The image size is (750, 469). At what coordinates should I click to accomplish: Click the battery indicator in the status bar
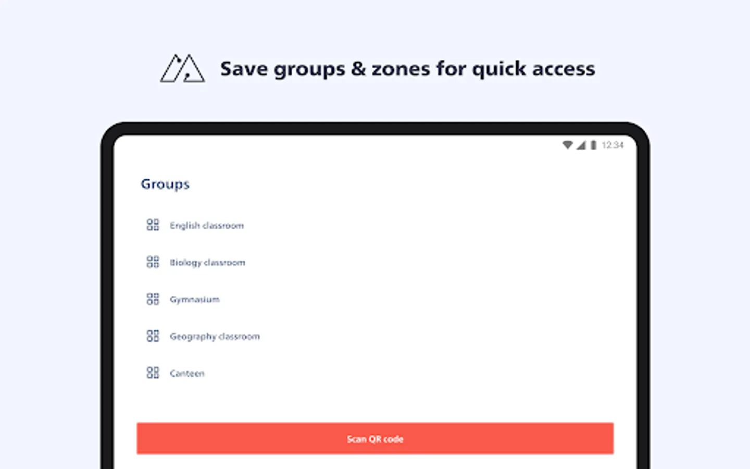point(593,145)
